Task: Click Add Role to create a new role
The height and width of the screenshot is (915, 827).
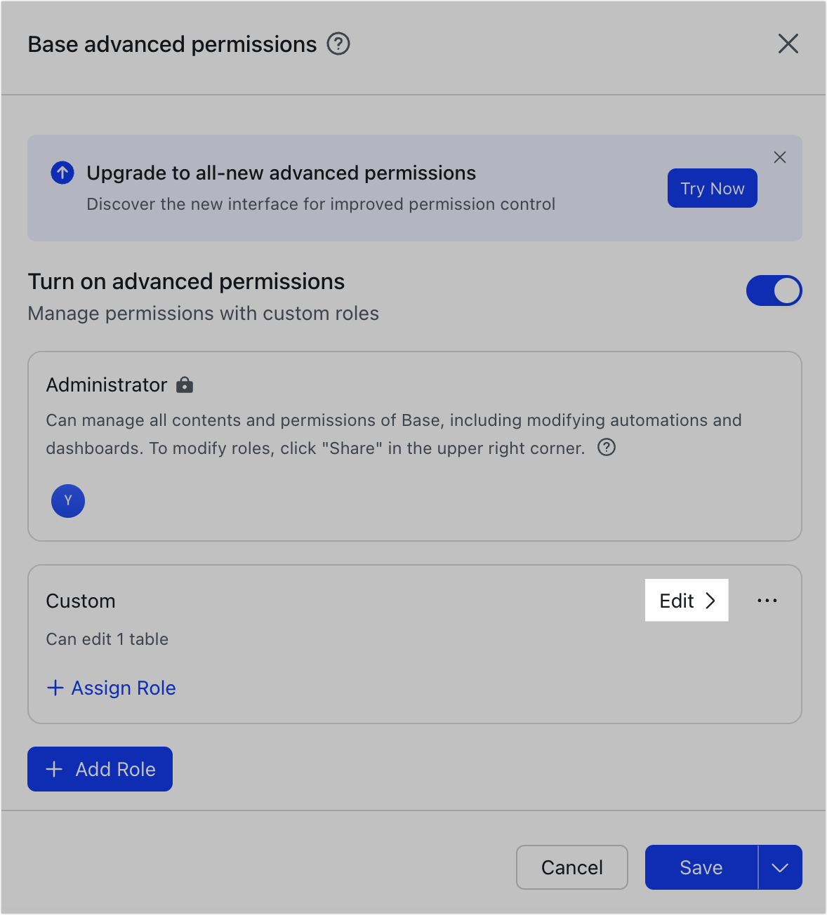Action: (x=100, y=769)
